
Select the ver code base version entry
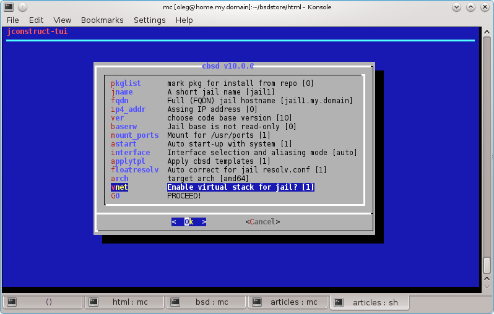(201, 118)
